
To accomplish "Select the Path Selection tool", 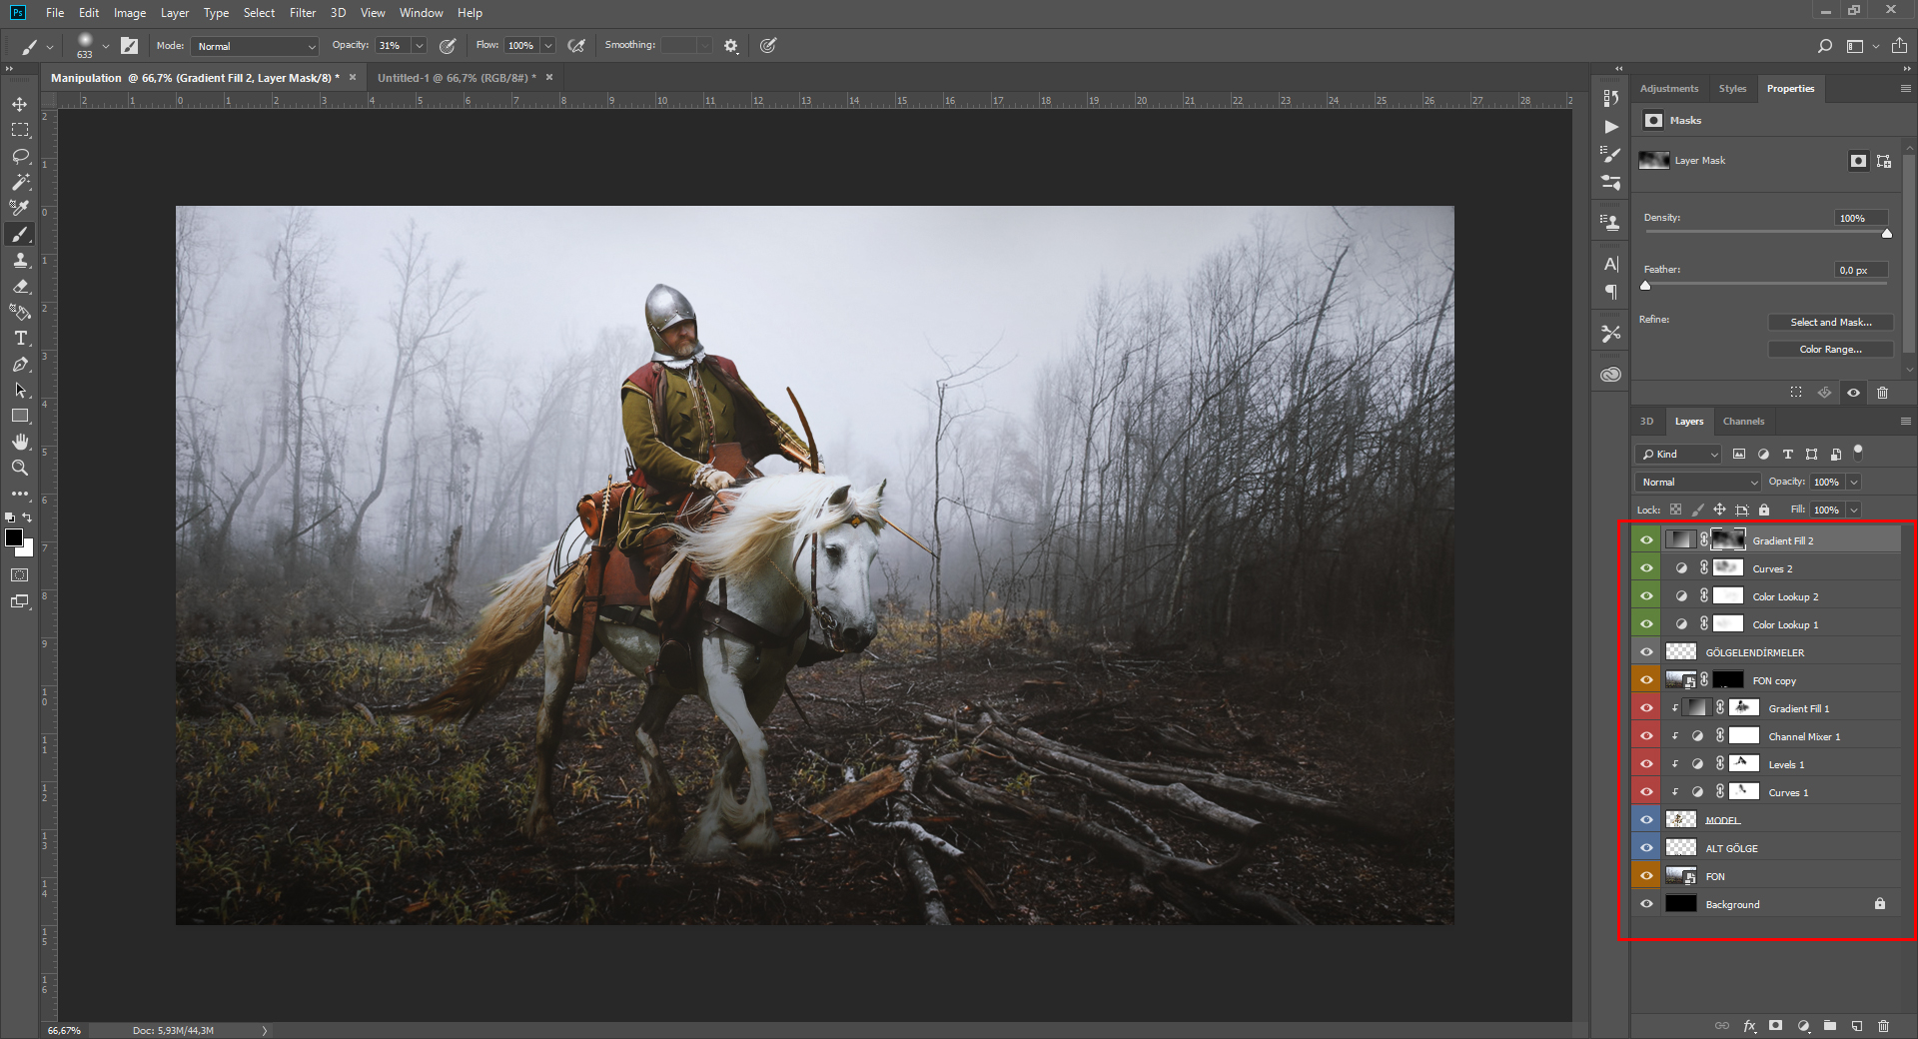I will 20,390.
